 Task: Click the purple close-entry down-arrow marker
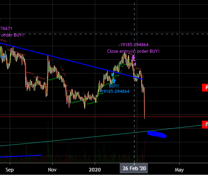[x=134, y=57]
